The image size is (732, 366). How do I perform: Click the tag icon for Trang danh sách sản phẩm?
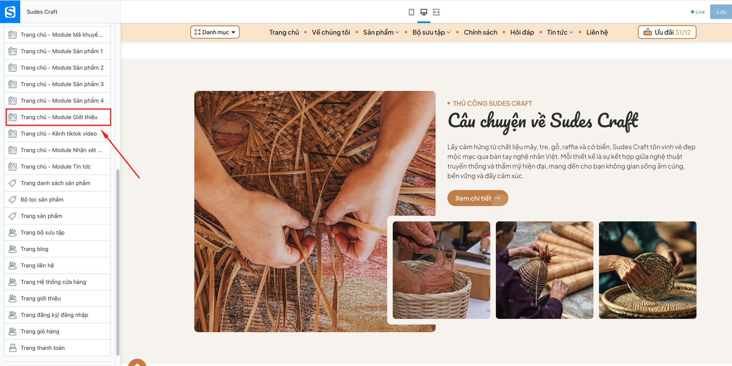[x=13, y=183]
